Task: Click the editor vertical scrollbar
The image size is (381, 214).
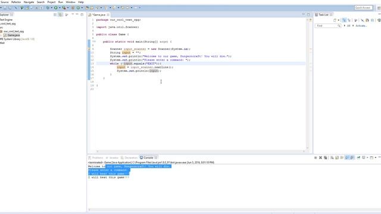Action: pos(307,84)
